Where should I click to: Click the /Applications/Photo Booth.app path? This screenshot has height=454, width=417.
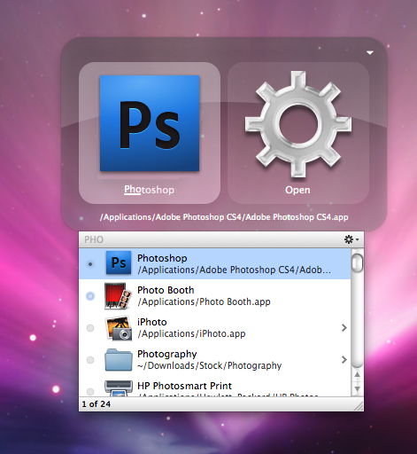(x=204, y=301)
